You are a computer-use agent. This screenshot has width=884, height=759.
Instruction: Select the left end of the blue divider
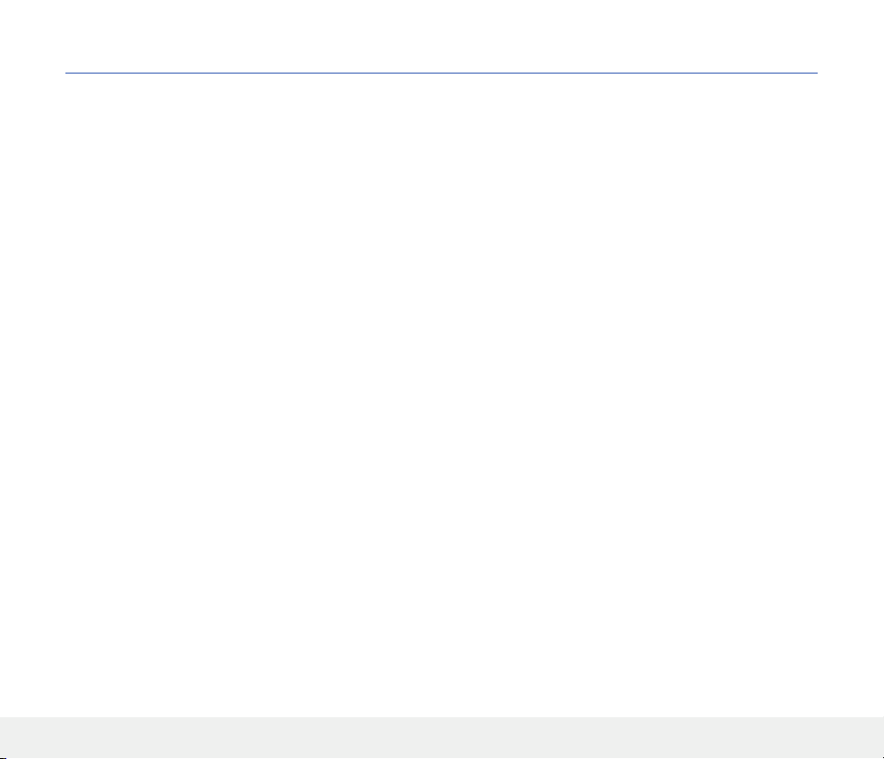tap(66, 73)
